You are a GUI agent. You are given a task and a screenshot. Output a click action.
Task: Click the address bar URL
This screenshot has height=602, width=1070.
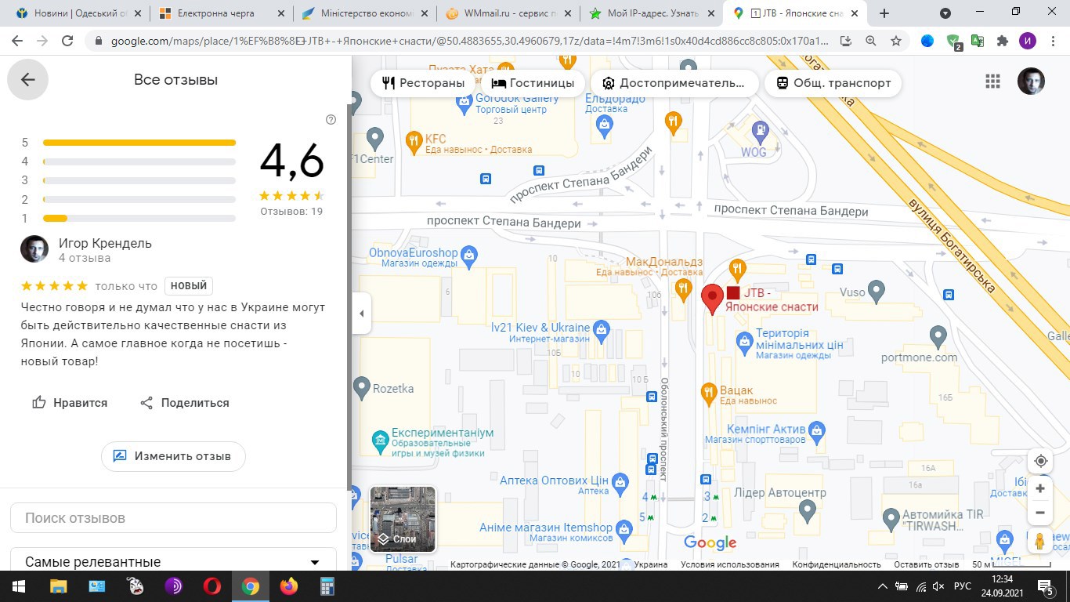click(x=469, y=42)
